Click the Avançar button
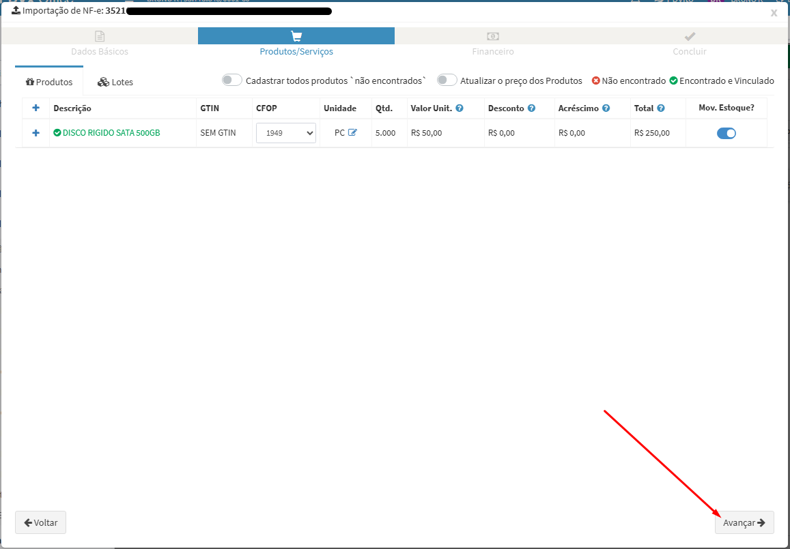Image resolution: width=790 pixels, height=549 pixels. pos(744,523)
